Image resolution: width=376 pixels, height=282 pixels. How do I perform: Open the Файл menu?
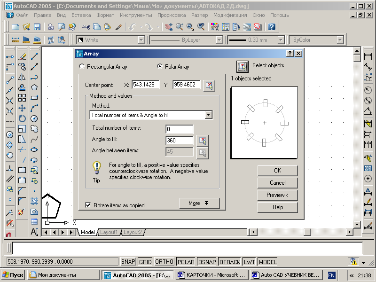pyautogui.click(x=22, y=15)
